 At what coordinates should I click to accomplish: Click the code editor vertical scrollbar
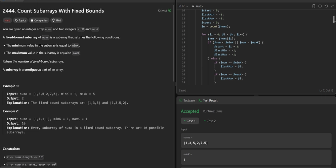(x=334, y=19)
